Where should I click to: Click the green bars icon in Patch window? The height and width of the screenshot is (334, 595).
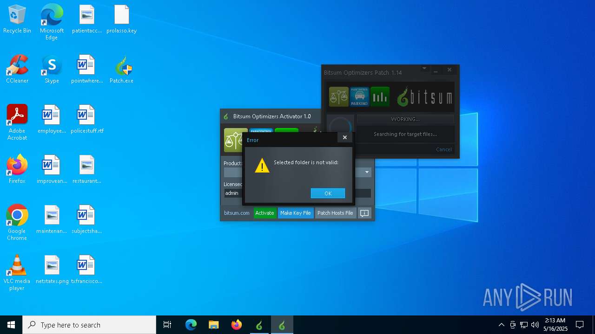(x=380, y=96)
